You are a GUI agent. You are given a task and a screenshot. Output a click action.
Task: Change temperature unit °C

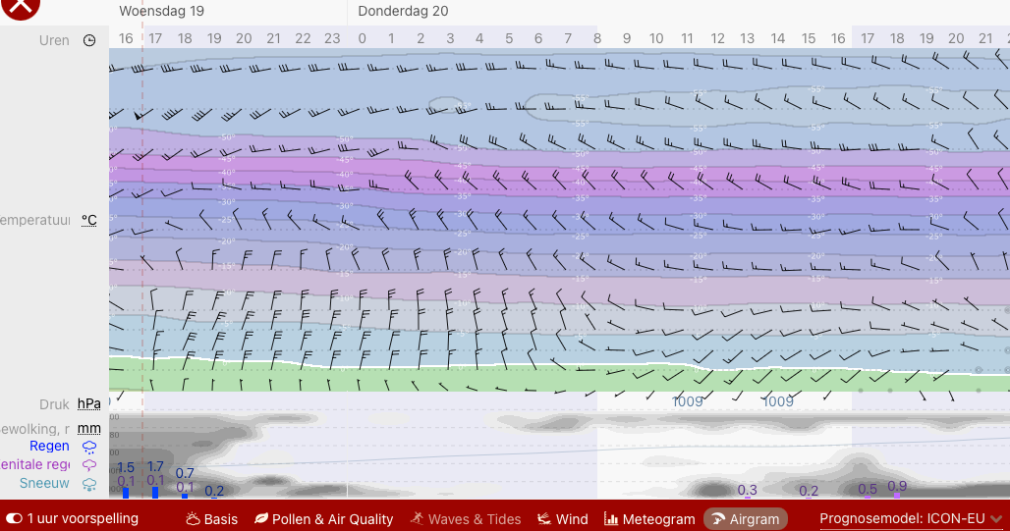88,220
